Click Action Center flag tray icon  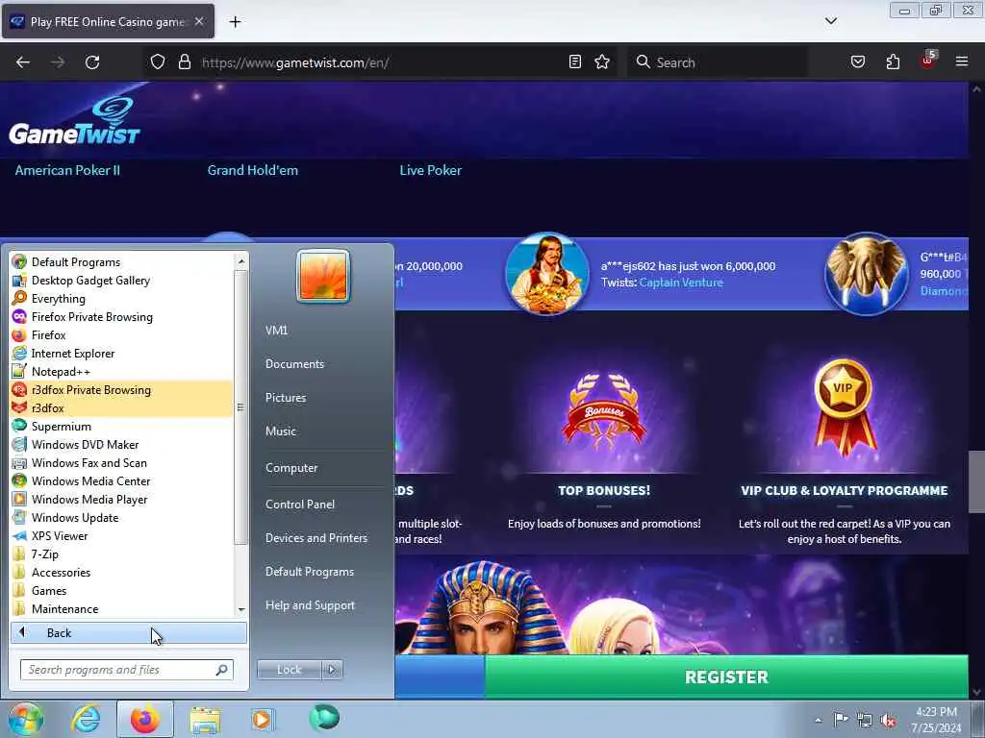840,719
